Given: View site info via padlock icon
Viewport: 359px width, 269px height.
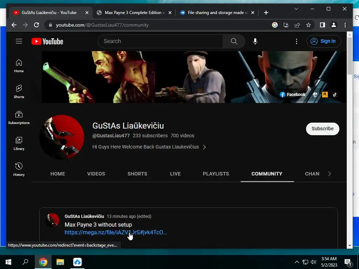Looking at the screenshot, I should (50, 25).
